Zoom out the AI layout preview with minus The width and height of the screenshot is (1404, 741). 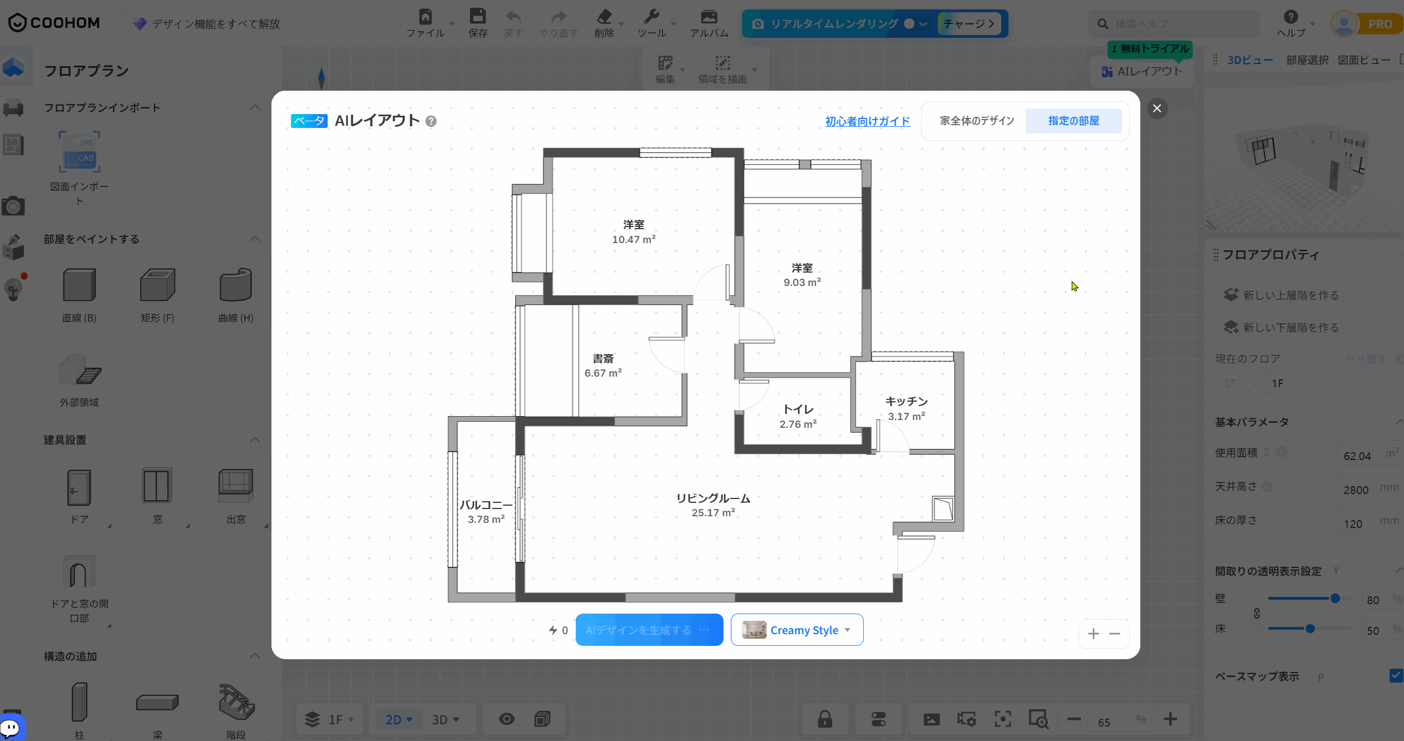(x=1114, y=634)
